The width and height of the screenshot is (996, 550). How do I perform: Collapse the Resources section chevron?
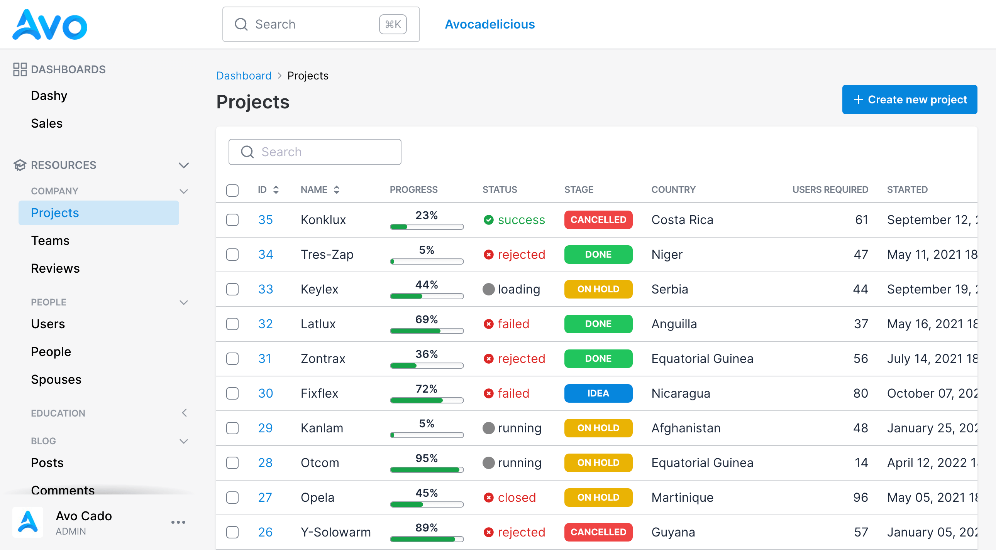click(x=184, y=165)
